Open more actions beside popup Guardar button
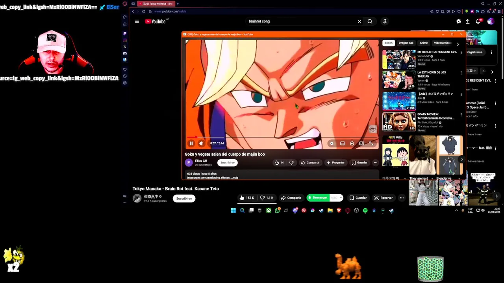This screenshot has width=504, height=283. 375,163
